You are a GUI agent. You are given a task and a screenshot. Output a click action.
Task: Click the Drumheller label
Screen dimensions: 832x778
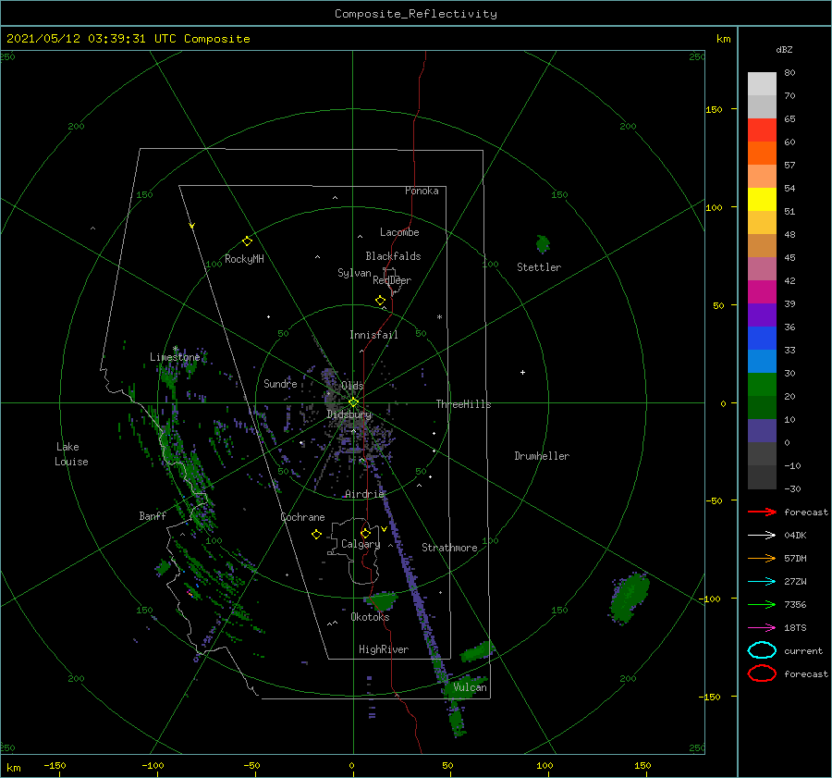tap(542, 456)
